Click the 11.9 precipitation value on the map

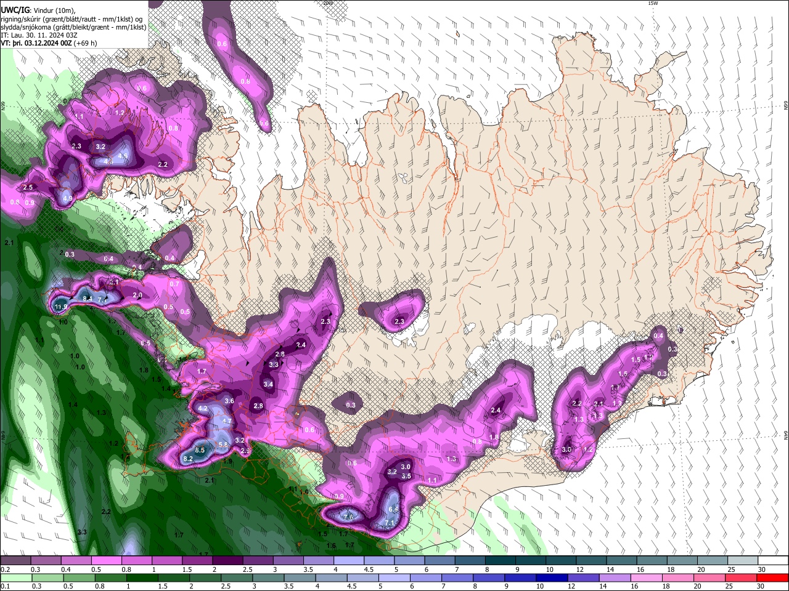point(61,307)
